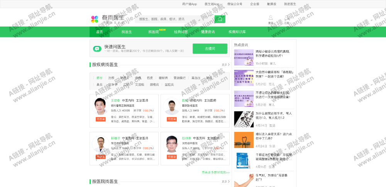Click the swan heart article thumbnail
Image resolution: width=386 pixels, height=187 pixels.
(x=244, y=140)
